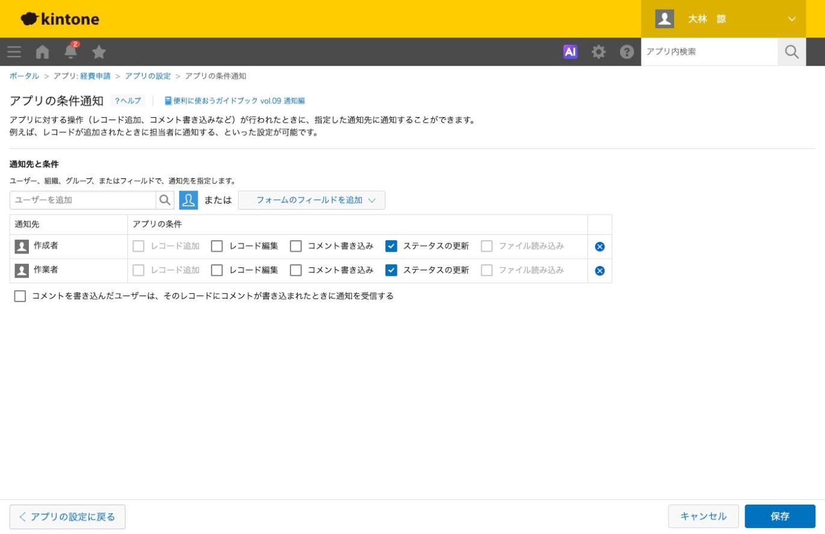Click the アプリの条件 column header
This screenshot has height=534, width=825.
pos(157,225)
